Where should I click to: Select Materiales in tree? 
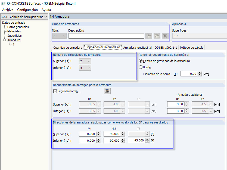[14, 31]
